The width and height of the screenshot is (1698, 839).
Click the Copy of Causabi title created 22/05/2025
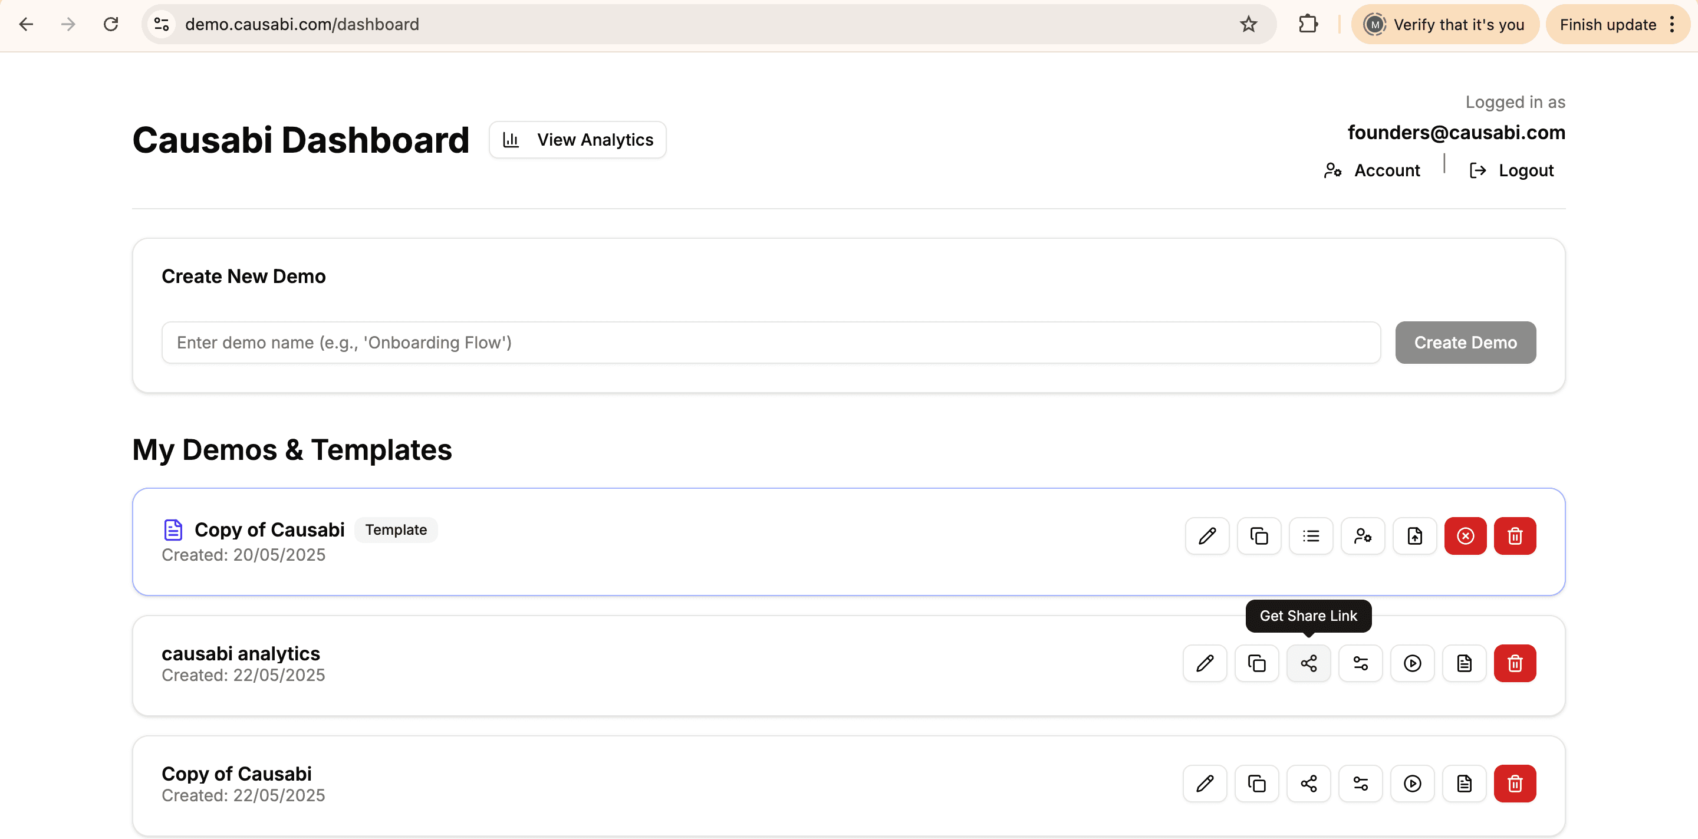click(236, 774)
